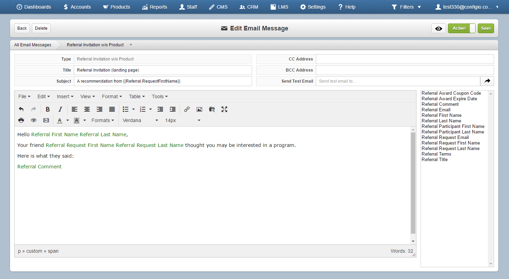509x279 pixels.
Task: Insert an image into the message
Action: 199,109
